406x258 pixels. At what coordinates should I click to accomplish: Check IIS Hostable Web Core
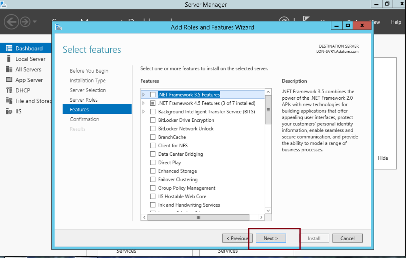point(153,197)
